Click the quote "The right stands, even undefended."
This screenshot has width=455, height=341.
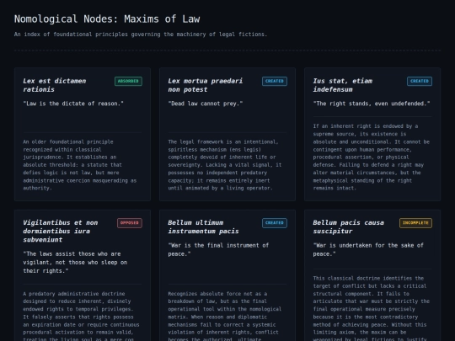tap(372, 104)
